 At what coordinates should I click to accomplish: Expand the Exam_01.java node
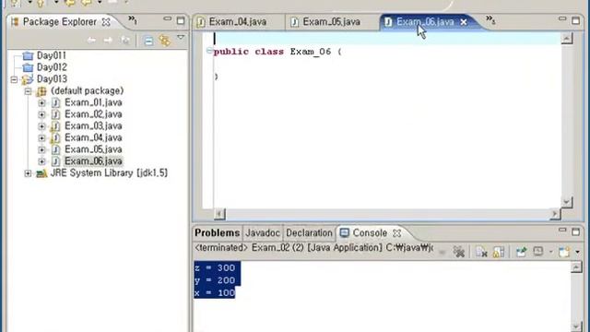(41, 102)
